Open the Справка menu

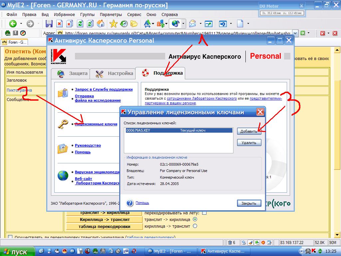(170, 15)
